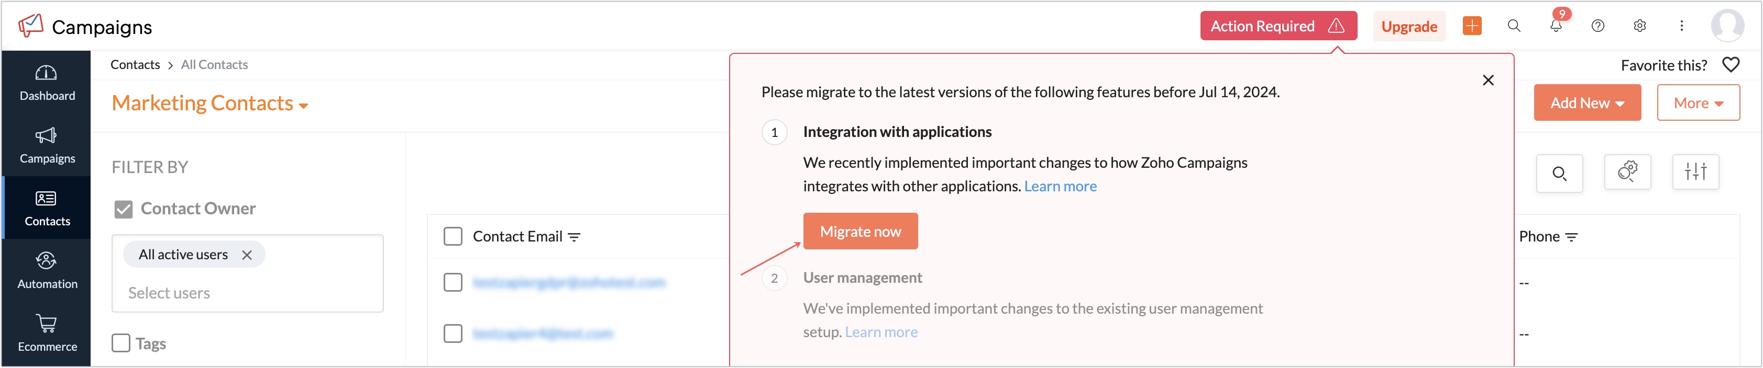Open notifications bell with 9 badge

pyautogui.click(x=1556, y=26)
